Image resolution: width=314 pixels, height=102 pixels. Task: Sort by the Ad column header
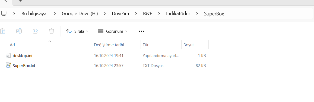pos(46,45)
